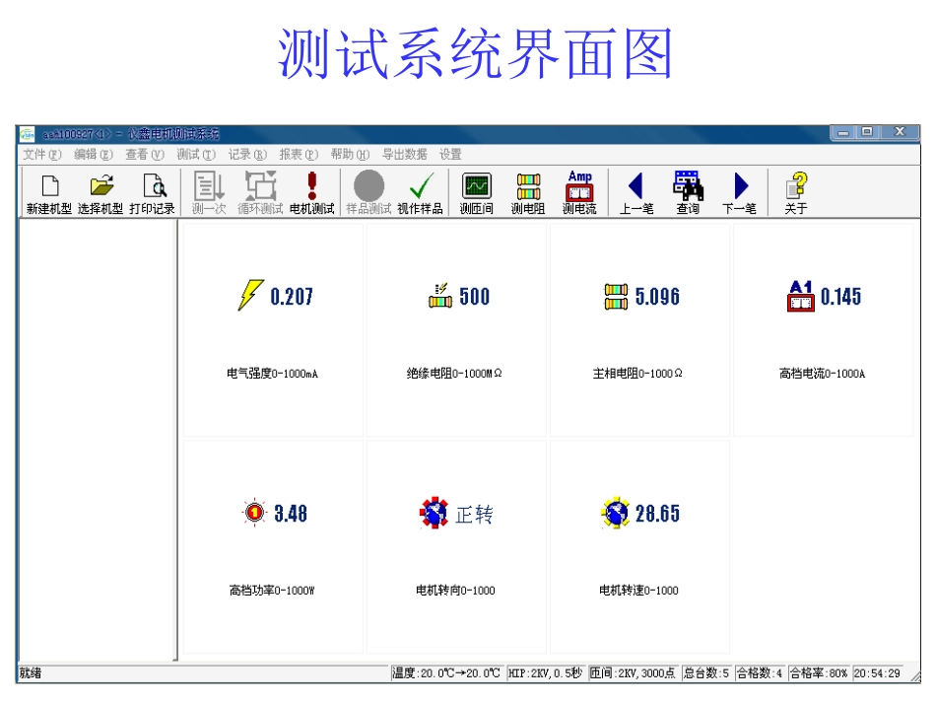Open the 帮助(H) menu
936x703 pixels.
click(351, 155)
